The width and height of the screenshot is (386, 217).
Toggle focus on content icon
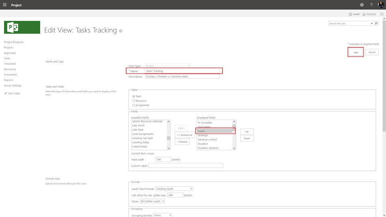[x=382, y=14]
